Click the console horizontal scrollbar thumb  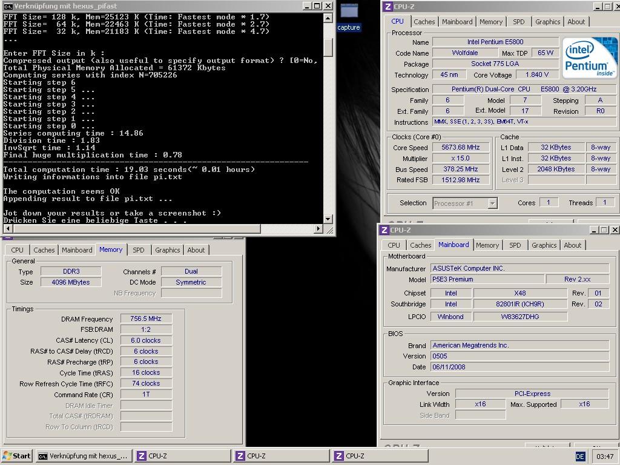point(136,228)
